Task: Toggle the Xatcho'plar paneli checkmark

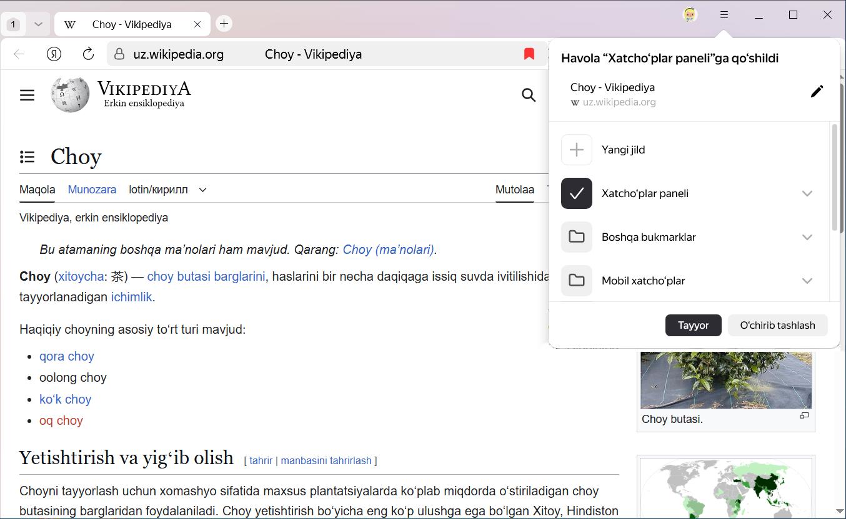Action: pos(576,193)
